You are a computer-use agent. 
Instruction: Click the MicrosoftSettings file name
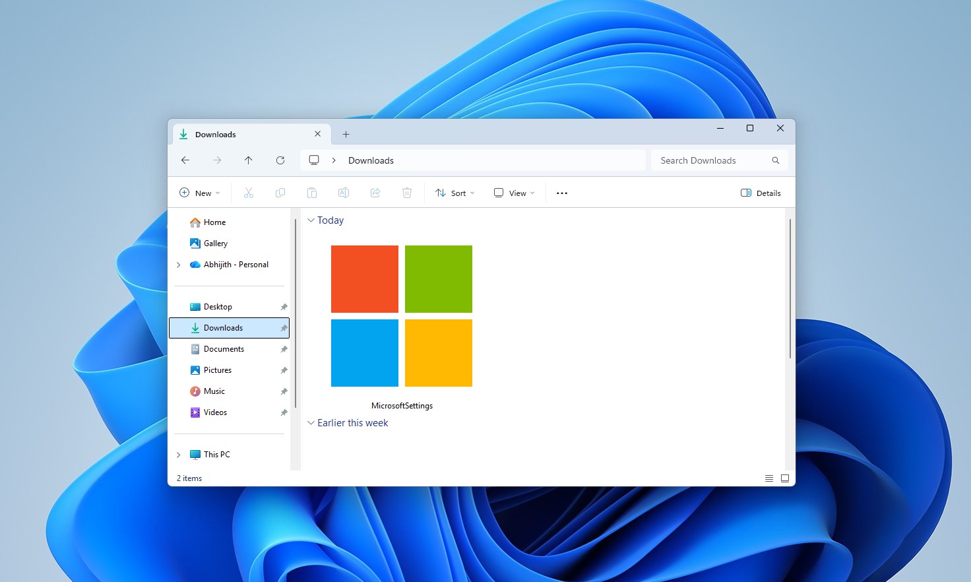402,406
